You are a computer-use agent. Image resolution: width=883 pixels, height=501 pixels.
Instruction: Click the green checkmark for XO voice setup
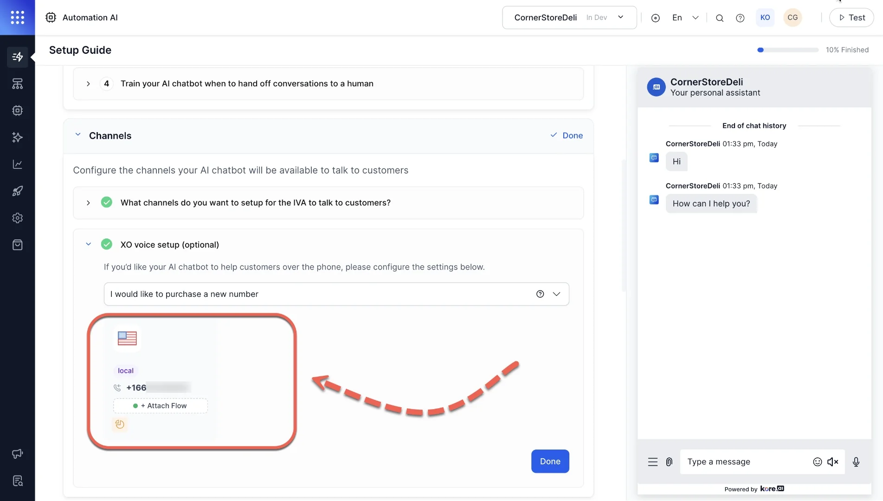point(107,244)
